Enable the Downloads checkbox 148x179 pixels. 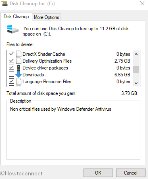11,74
